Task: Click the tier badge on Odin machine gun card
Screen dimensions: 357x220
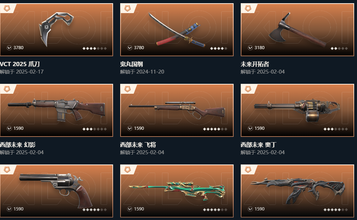Action: coord(248,89)
